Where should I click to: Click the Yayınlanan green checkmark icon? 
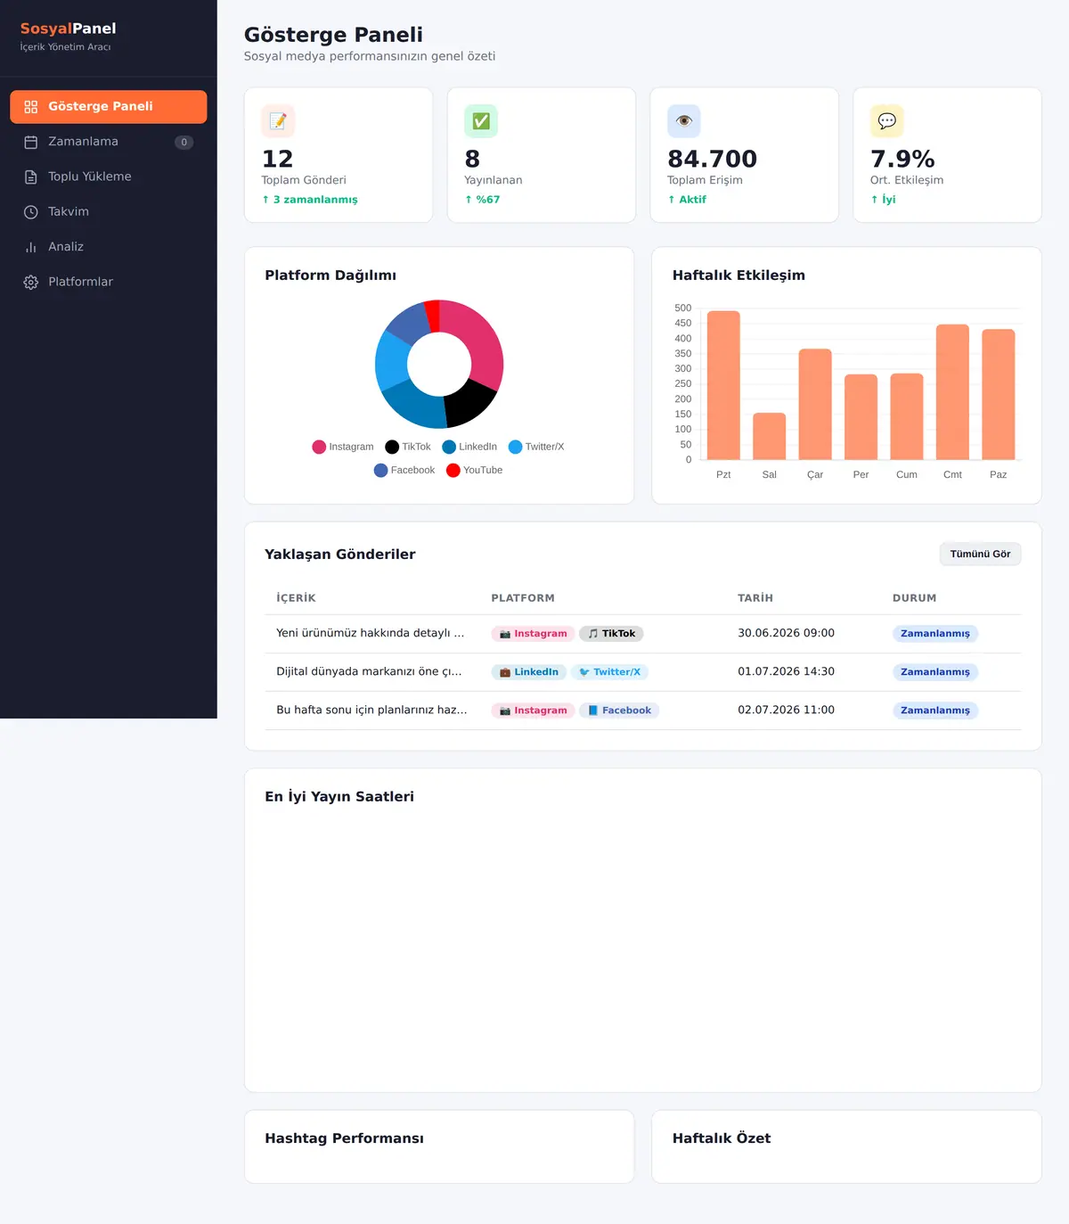tap(481, 121)
